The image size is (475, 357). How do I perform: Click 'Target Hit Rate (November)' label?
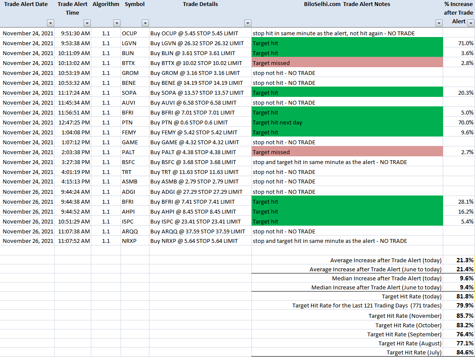[x=405, y=316]
